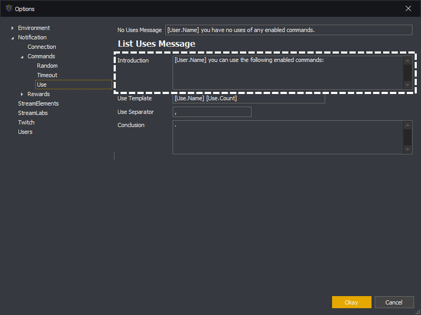Click the List Uses Message heading

[x=156, y=44]
